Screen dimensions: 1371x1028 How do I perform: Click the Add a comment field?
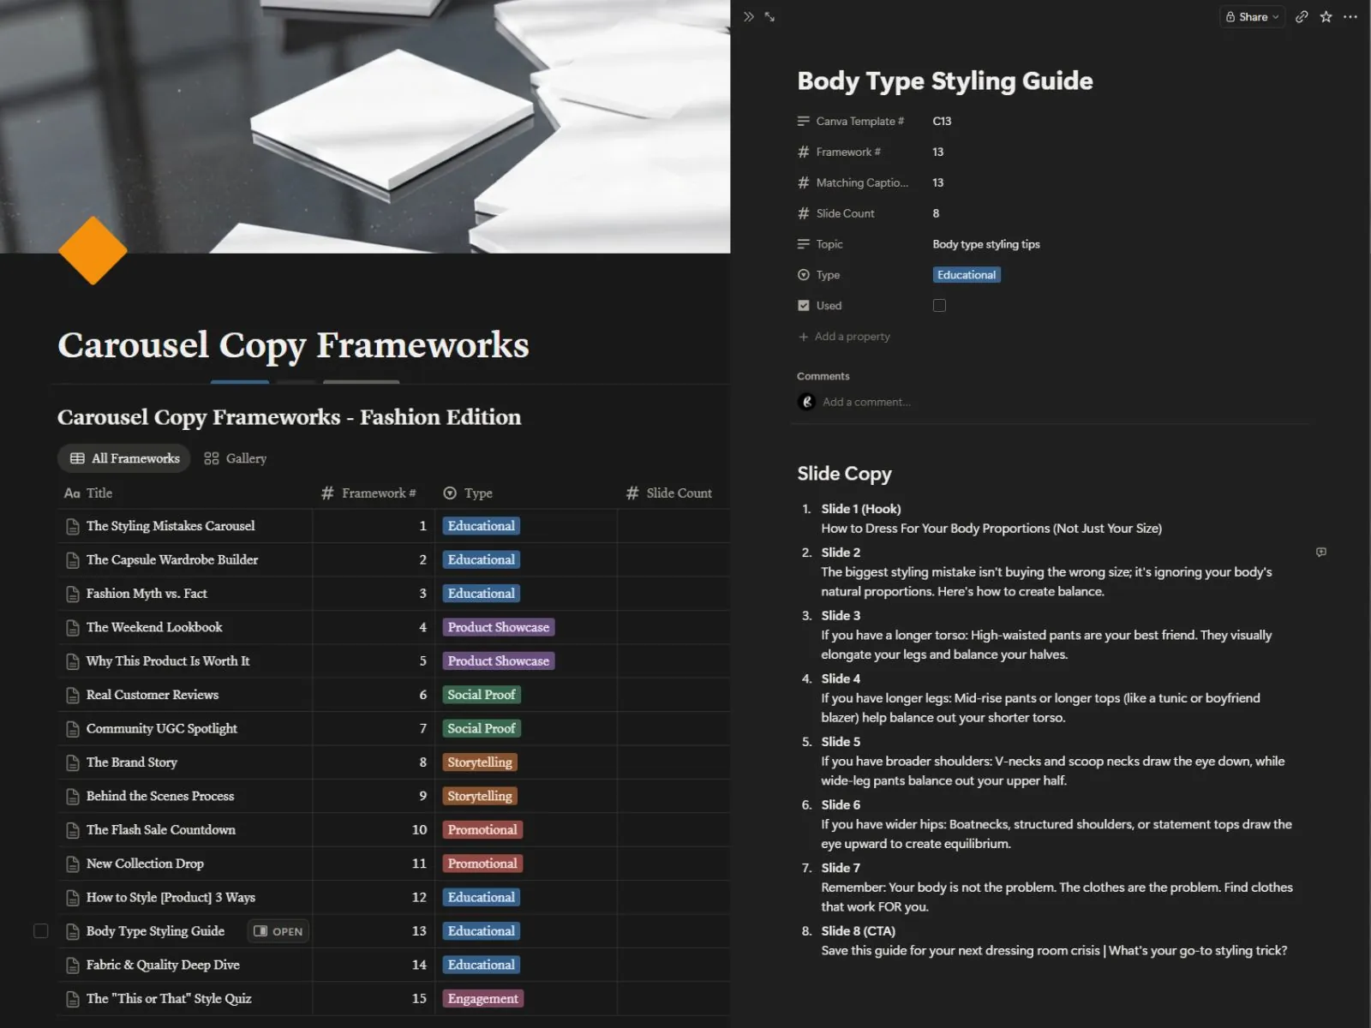click(x=866, y=402)
